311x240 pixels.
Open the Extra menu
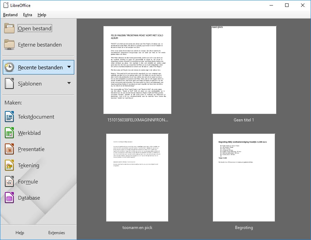coord(28,15)
